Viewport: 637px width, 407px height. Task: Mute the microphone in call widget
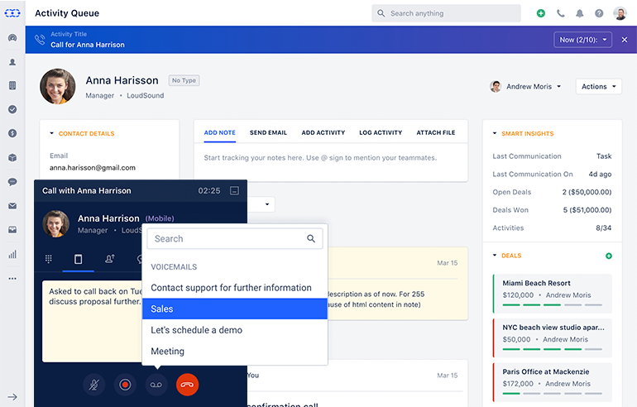click(94, 385)
